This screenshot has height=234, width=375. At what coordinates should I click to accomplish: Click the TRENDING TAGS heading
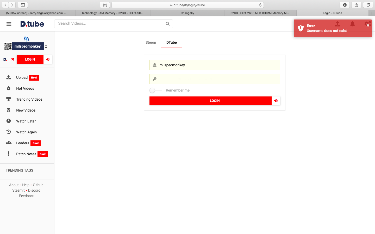[x=20, y=170]
